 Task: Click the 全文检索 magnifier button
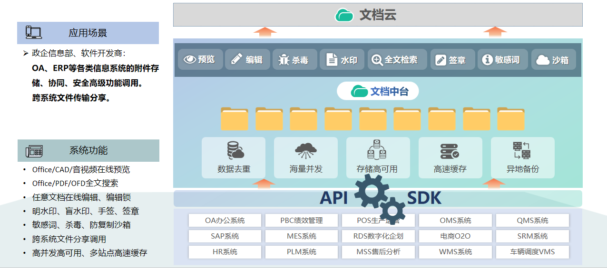[397, 60]
